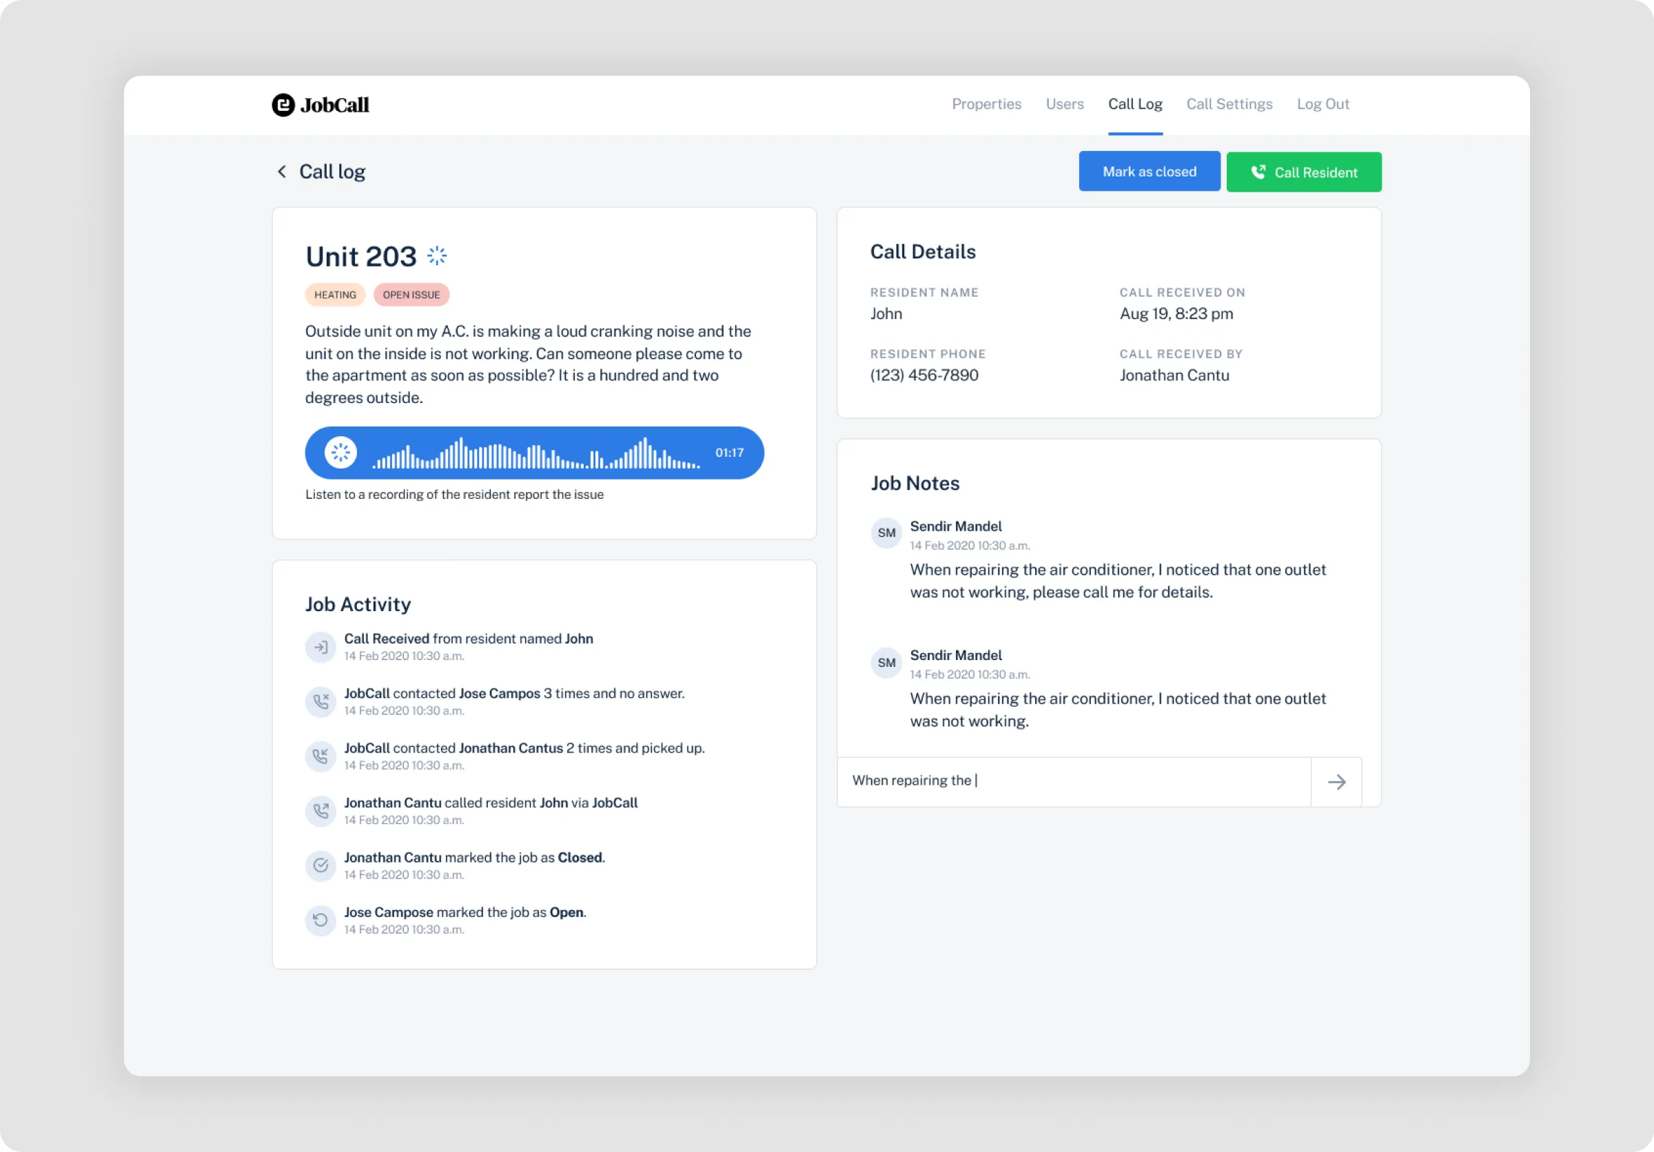The width and height of the screenshot is (1654, 1152).
Task: Play the resident's voicemail recording
Action: tap(340, 453)
